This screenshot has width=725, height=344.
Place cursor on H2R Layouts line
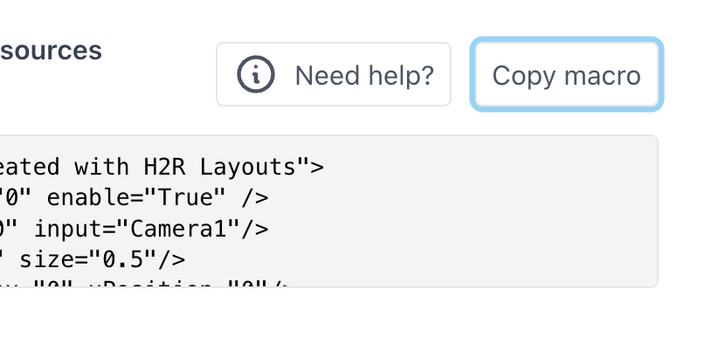coord(162,167)
